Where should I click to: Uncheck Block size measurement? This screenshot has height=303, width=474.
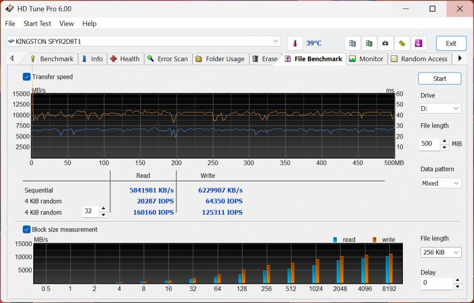tap(27, 229)
